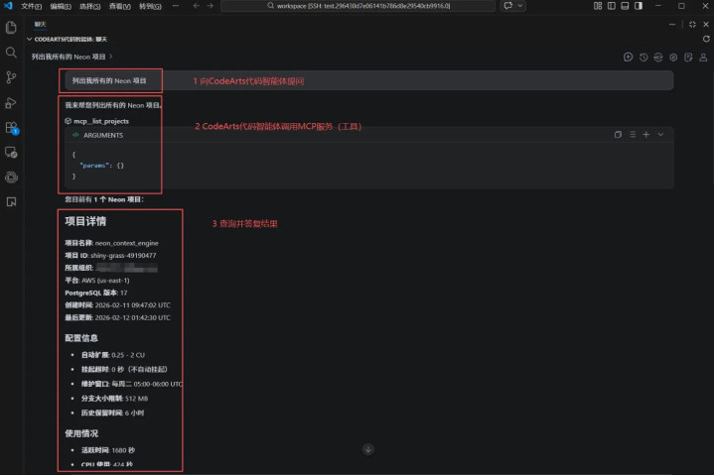This screenshot has width=714, height=475.
Task: Start a new chat with the plus bubble icon
Action: point(628,57)
